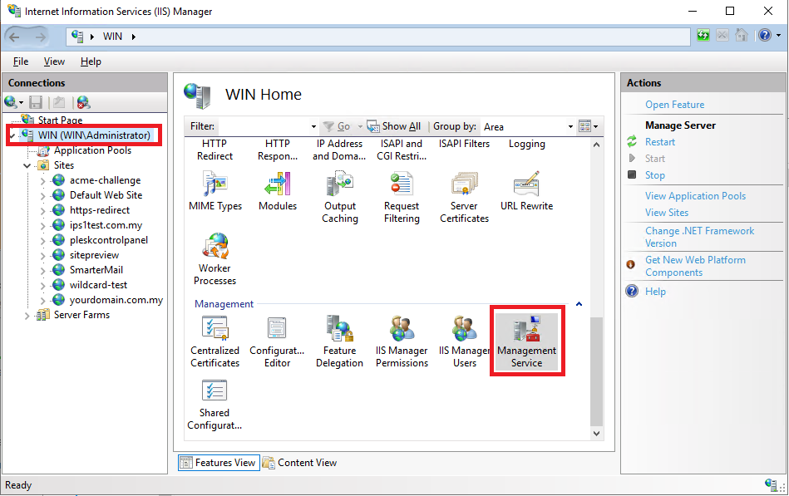Open the View menu
Viewport: 789px width, 496px height.
(x=54, y=61)
